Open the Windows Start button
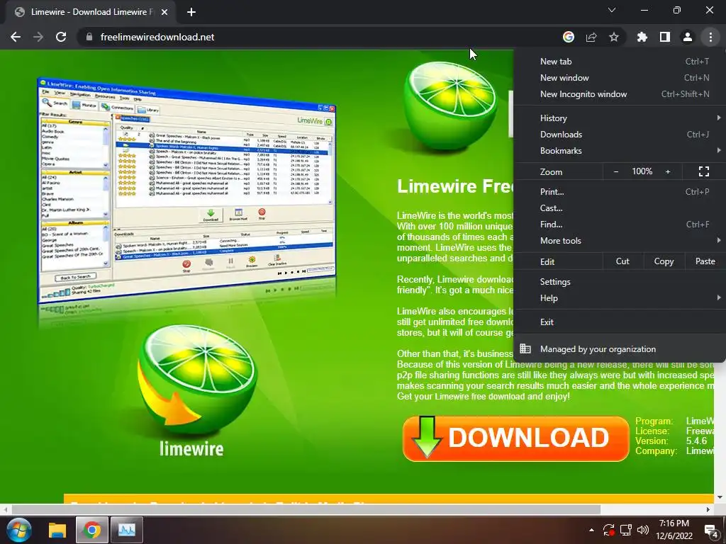 coord(18,530)
